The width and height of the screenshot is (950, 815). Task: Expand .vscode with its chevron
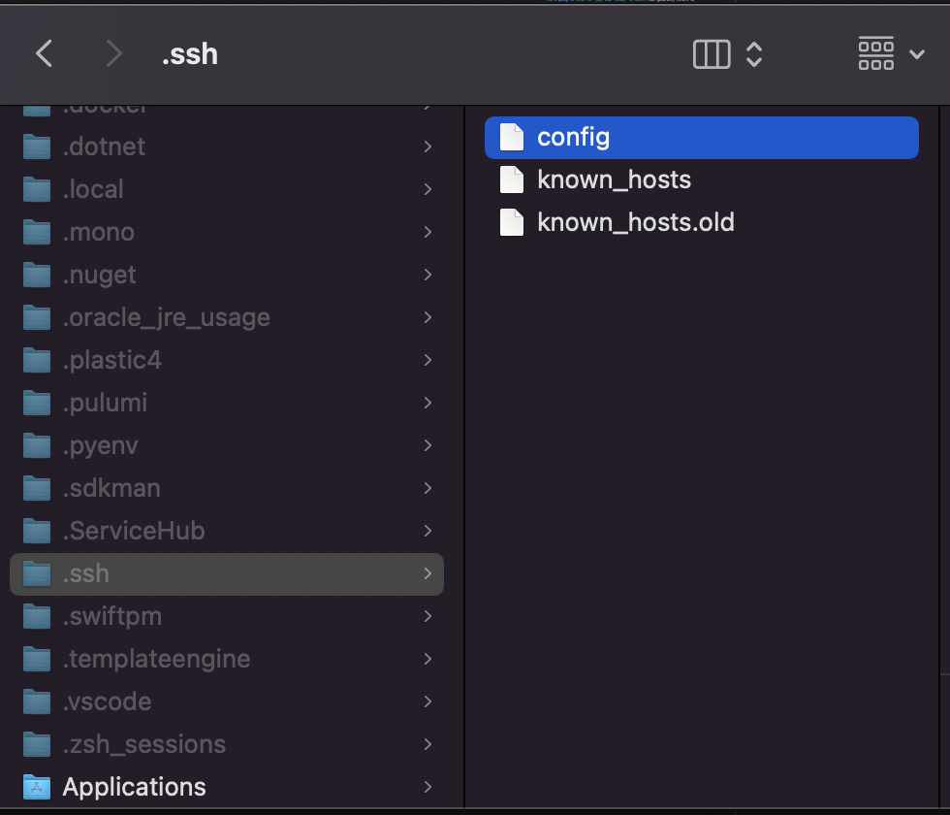tap(427, 701)
